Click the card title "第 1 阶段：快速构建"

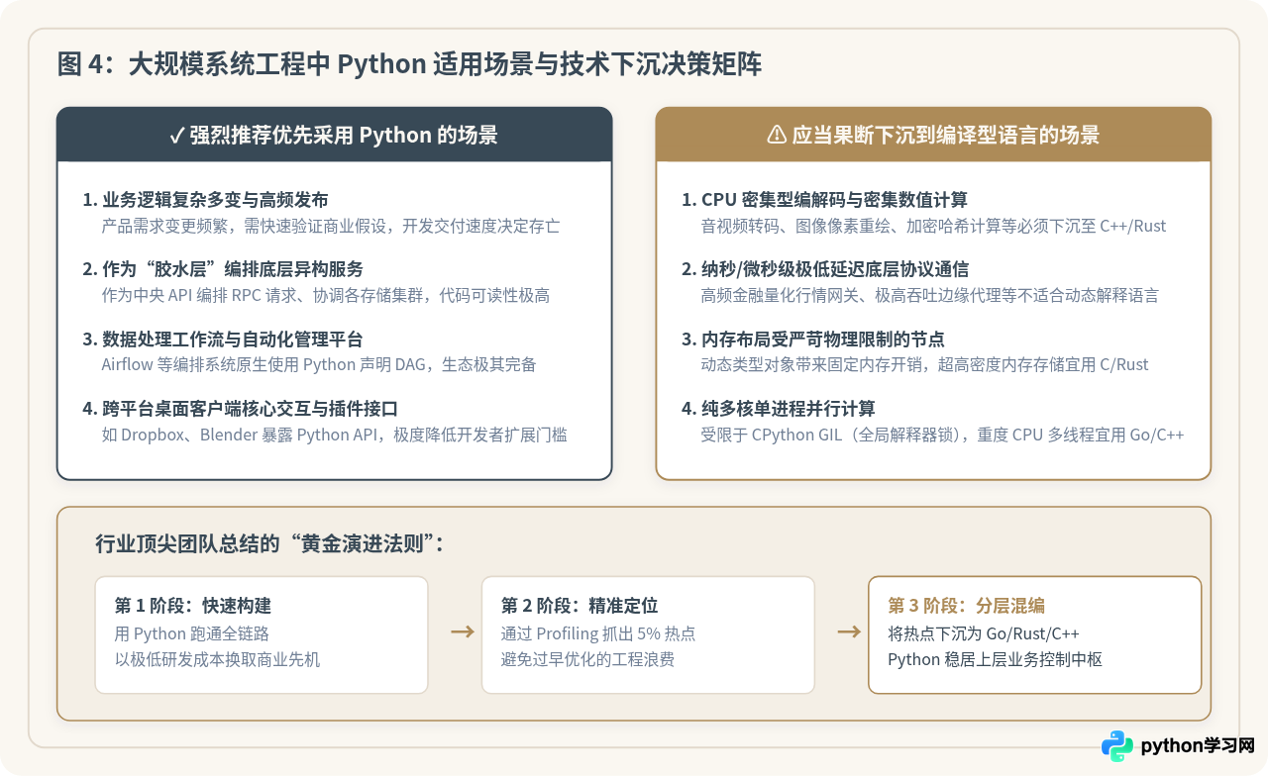pyautogui.click(x=193, y=606)
